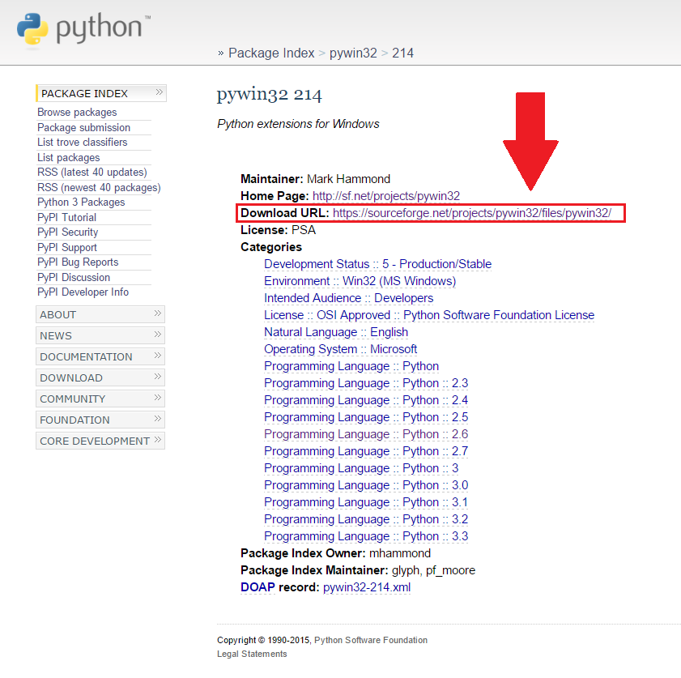Select Programming Language Python 3.1

[x=366, y=502]
